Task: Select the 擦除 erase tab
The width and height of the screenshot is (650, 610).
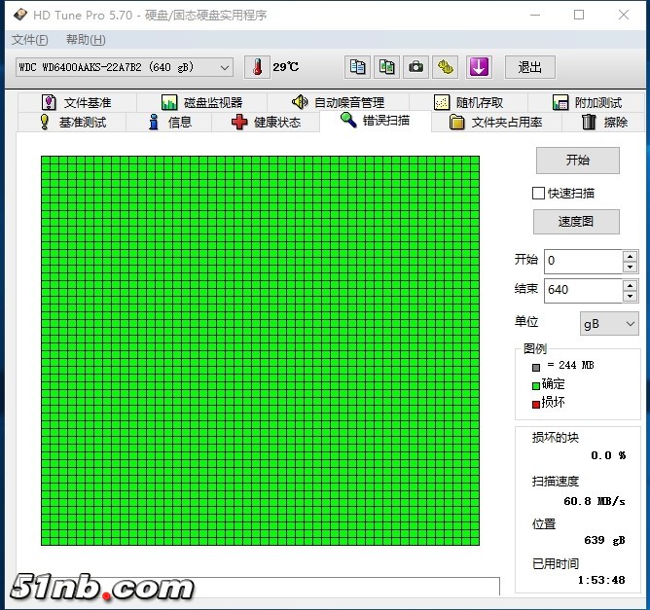Action: (603, 123)
